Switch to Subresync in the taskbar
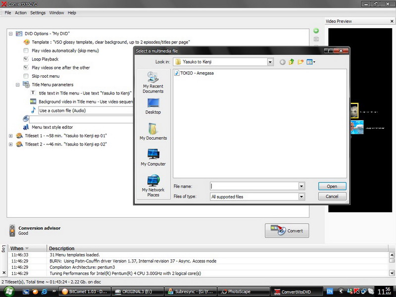 pyautogui.click(x=191, y=292)
